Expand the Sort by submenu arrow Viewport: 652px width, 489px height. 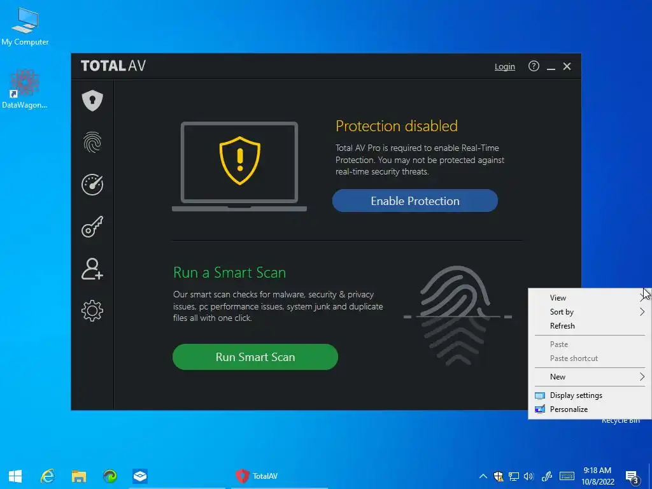[x=642, y=312]
